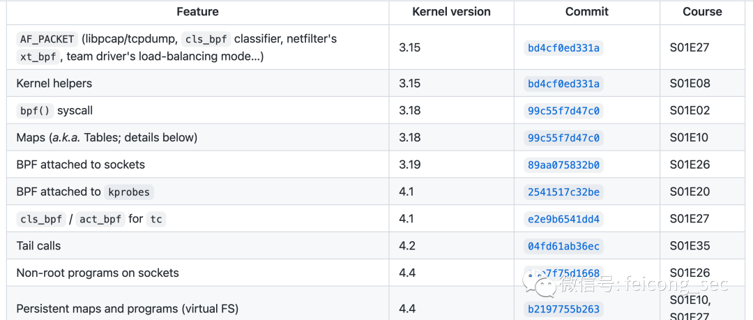Follow the 2541517c32be commit link
753x320 pixels.
pos(563,192)
